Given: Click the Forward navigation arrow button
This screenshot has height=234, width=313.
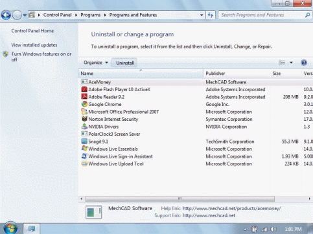Looking at the screenshot, I should pos(17,15).
